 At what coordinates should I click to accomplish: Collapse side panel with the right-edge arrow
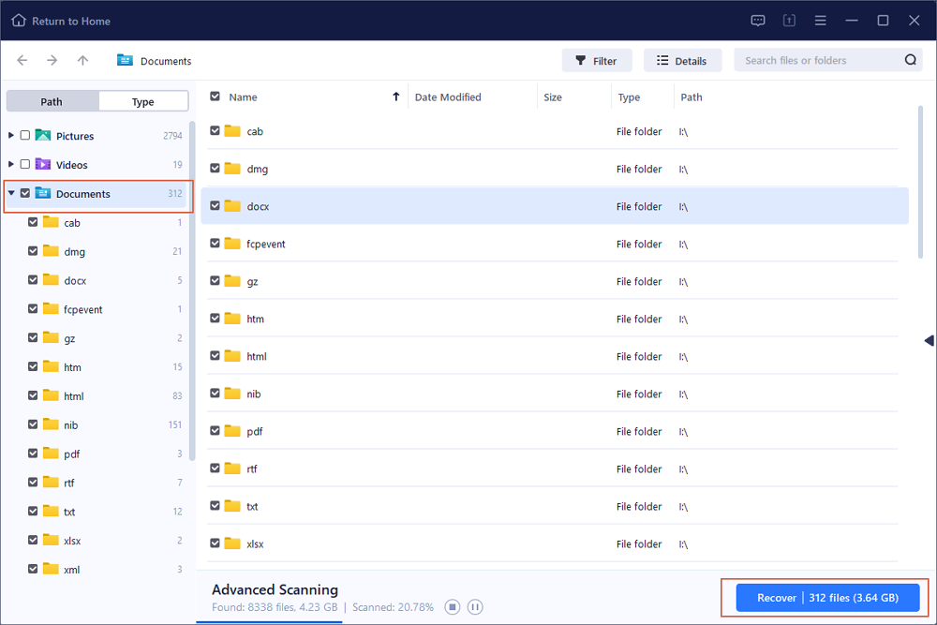click(929, 340)
